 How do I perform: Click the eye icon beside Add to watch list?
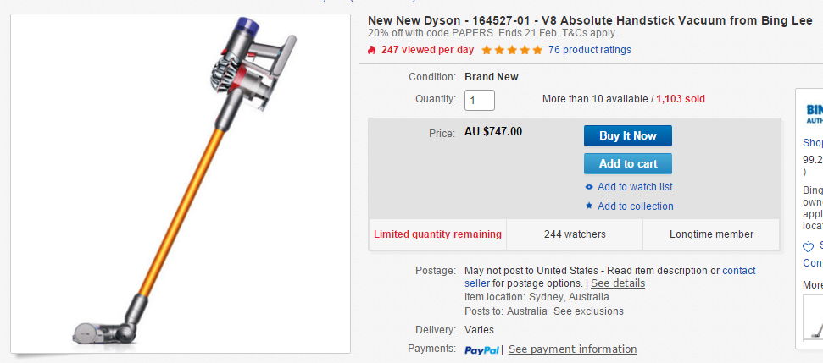(589, 187)
